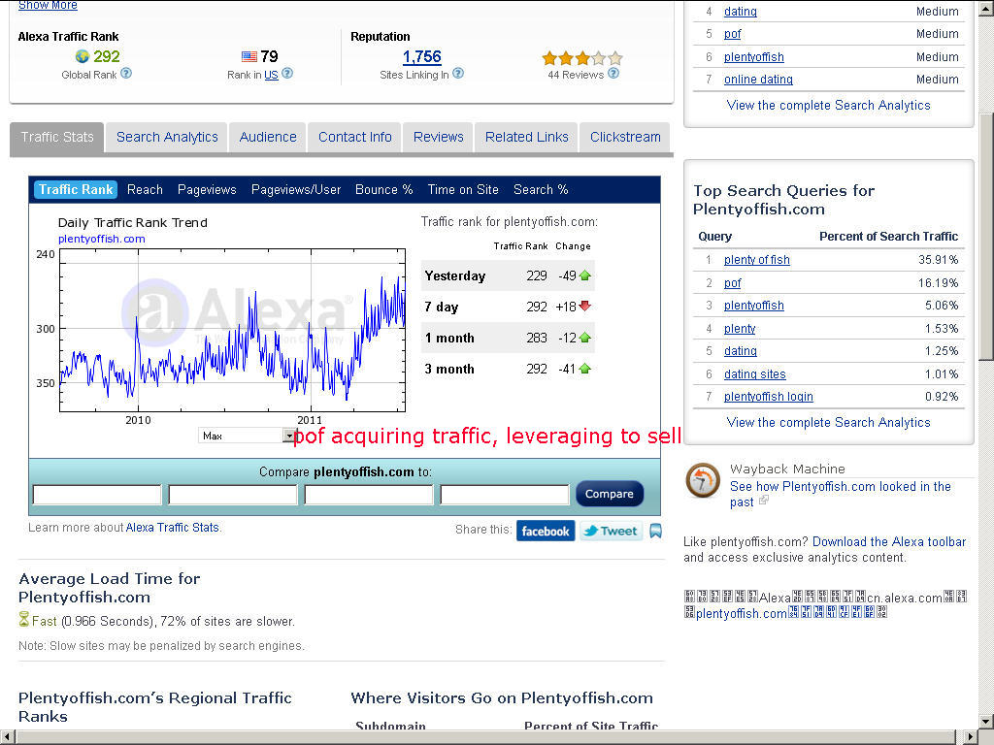Open the Alexa Traffic Stats link
The image size is (994, 745).
click(x=173, y=527)
